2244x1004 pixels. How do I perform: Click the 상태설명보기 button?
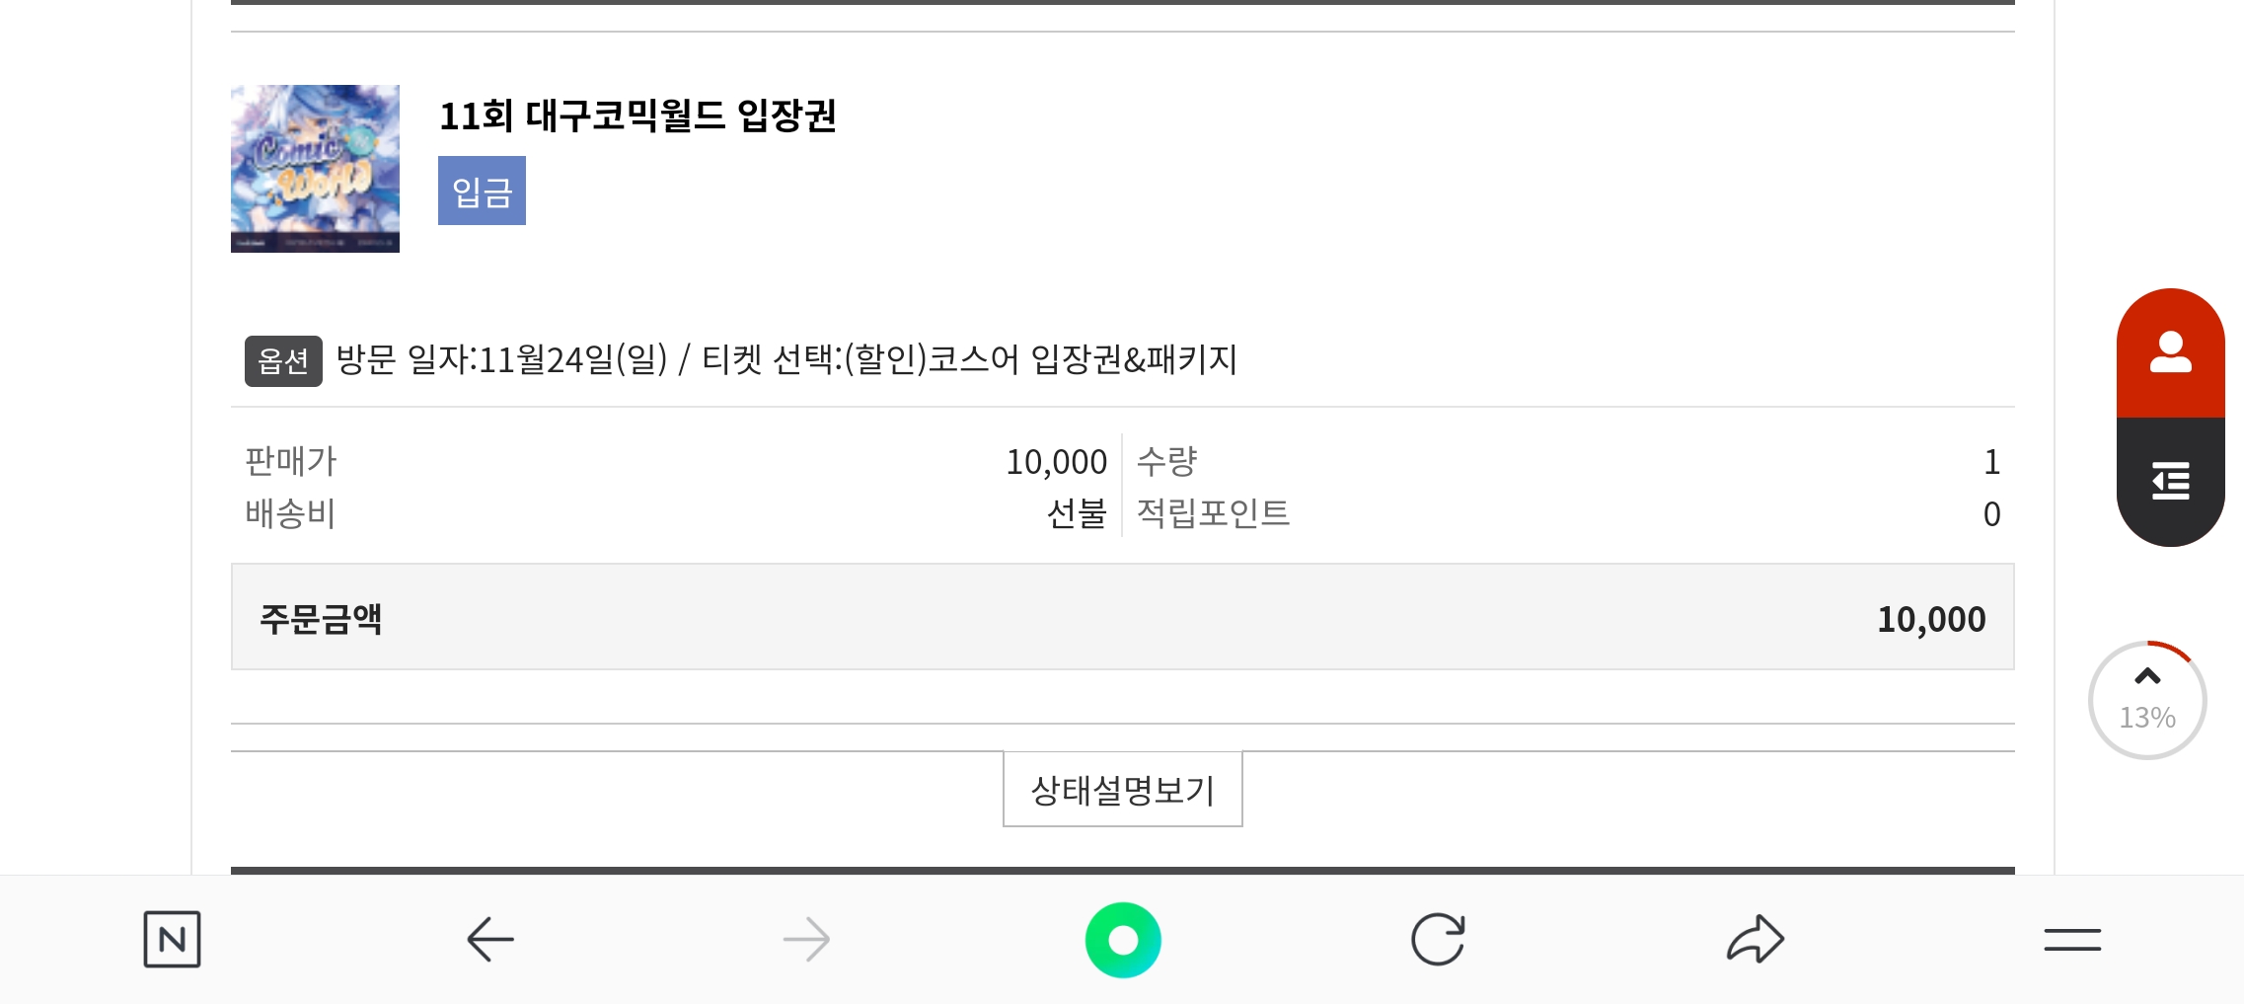[1122, 790]
